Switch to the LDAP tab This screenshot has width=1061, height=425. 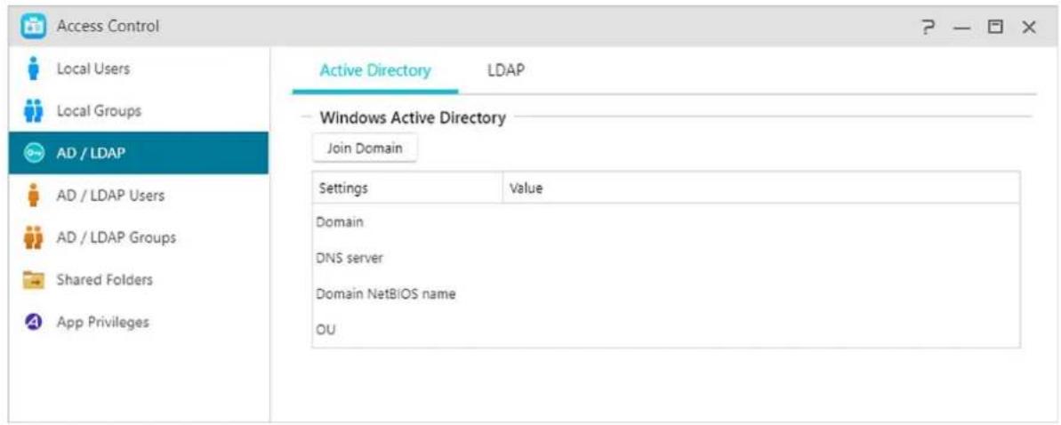pos(505,69)
